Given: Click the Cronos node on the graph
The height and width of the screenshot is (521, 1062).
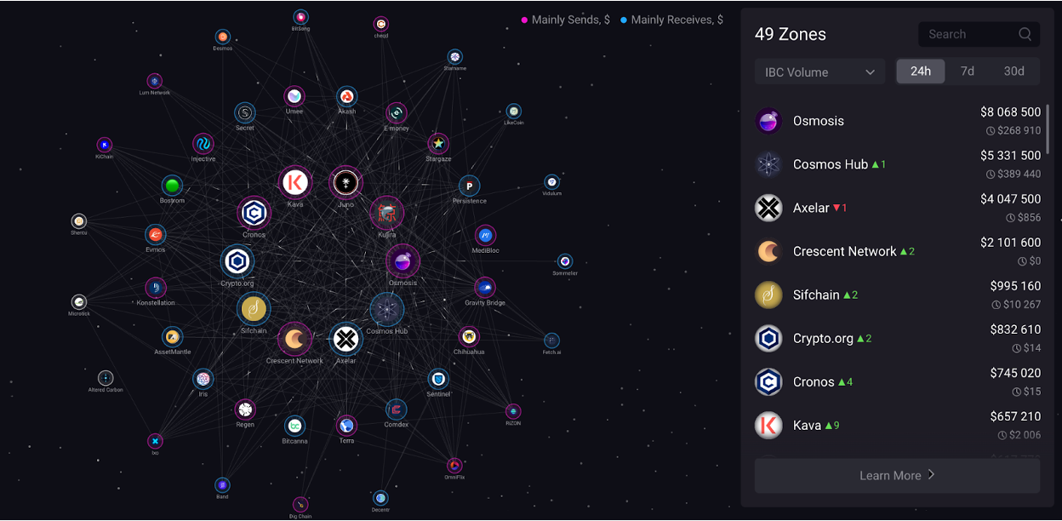Looking at the screenshot, I should click(254, 213).
